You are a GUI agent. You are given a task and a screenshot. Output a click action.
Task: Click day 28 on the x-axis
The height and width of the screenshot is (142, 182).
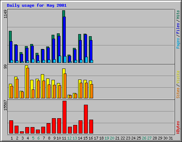(155, 138)
